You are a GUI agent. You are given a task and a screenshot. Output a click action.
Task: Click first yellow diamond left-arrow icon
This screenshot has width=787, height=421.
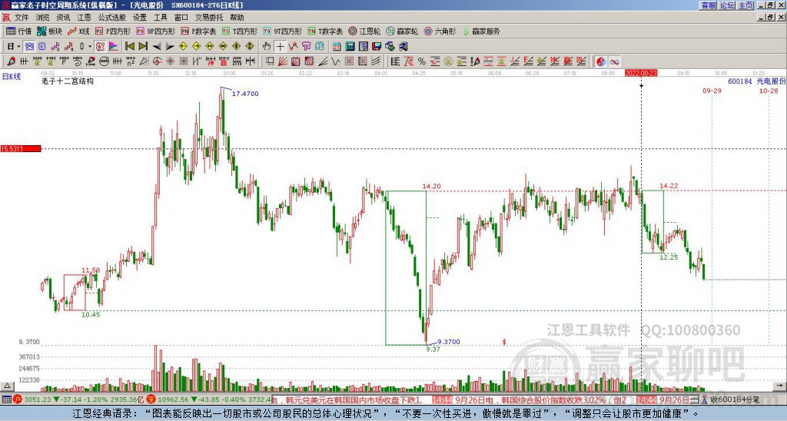click(183, 46)
